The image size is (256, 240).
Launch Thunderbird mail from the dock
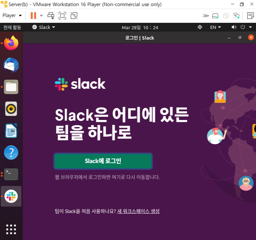[x=11, y=65]
